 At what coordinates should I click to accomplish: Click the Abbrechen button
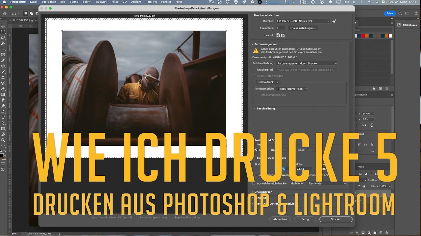[280, 219]
